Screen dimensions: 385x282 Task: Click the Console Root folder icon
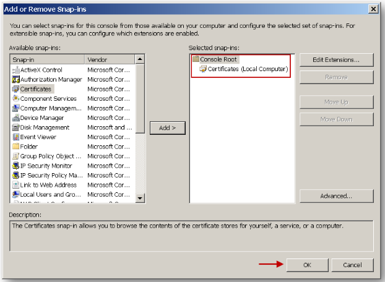coord(196,59)
